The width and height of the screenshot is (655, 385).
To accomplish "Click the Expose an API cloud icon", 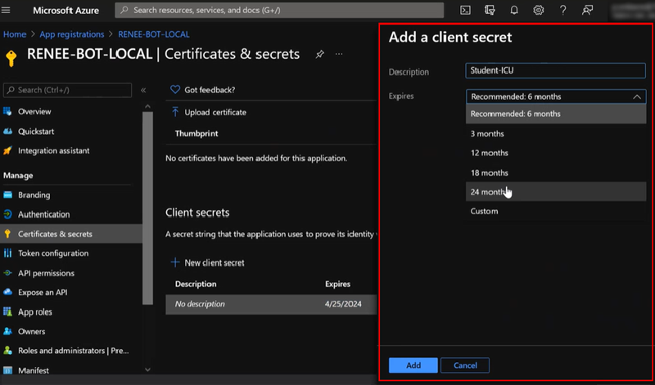I will [x=7, y=292].
